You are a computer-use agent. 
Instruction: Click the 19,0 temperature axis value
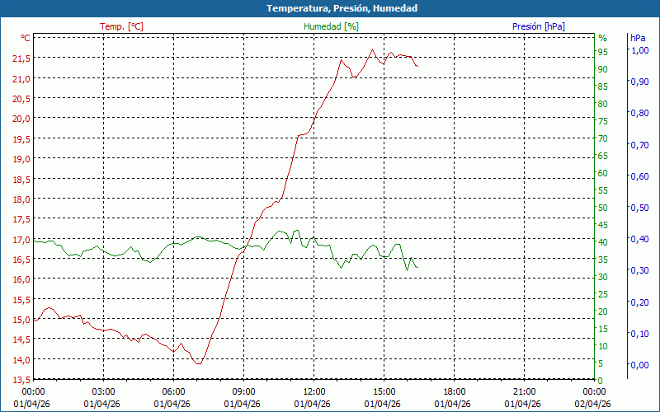(x=21, y=159)
